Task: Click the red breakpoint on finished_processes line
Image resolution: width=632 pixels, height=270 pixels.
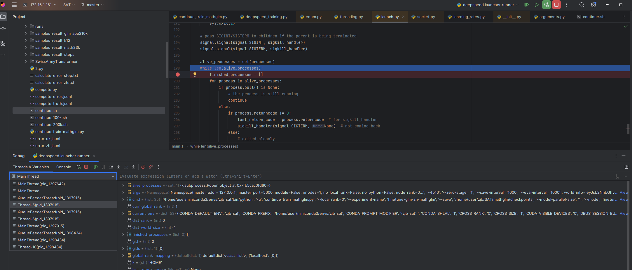Action: [178, 75]
